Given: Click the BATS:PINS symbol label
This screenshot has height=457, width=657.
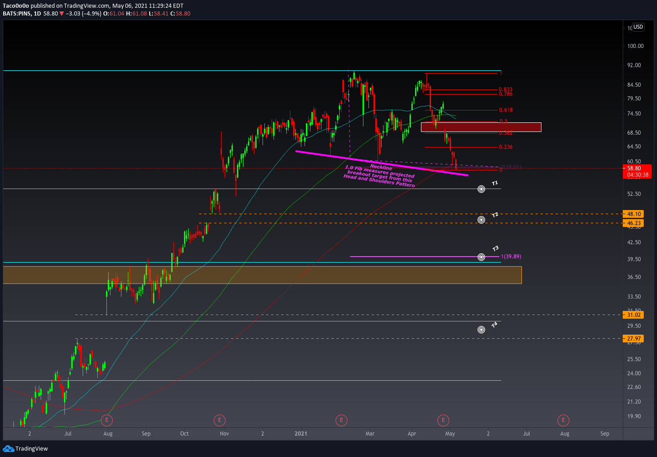Looking at the screenshot, I should (17, 14).
